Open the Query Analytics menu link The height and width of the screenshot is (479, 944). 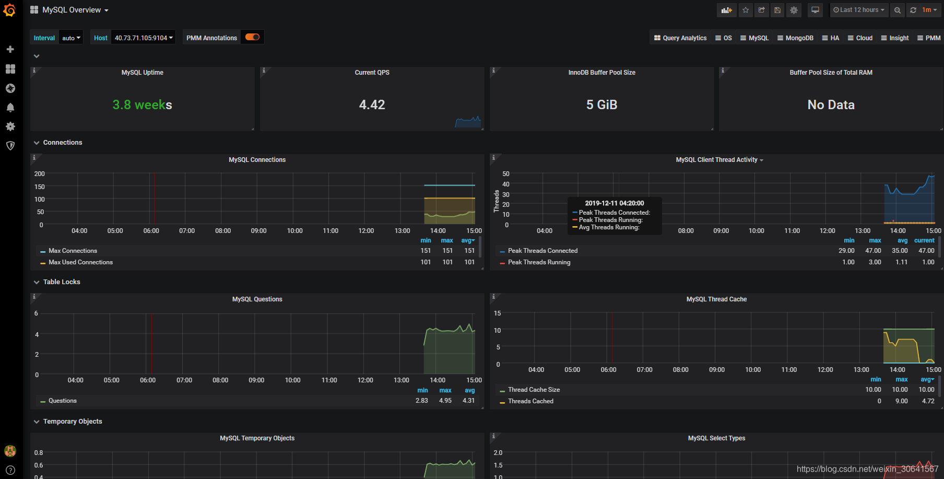click(x=680, y=38)
